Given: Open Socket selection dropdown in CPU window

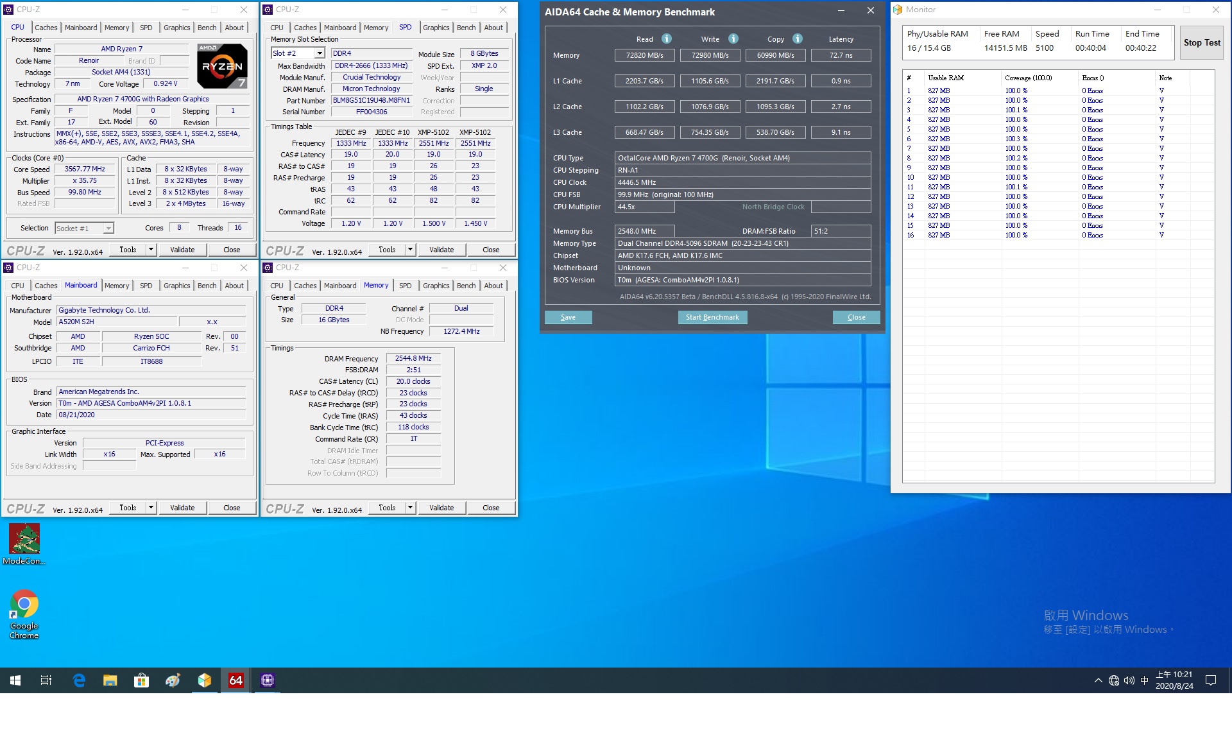Looking at the screenshot, I should tap(108, 229).
